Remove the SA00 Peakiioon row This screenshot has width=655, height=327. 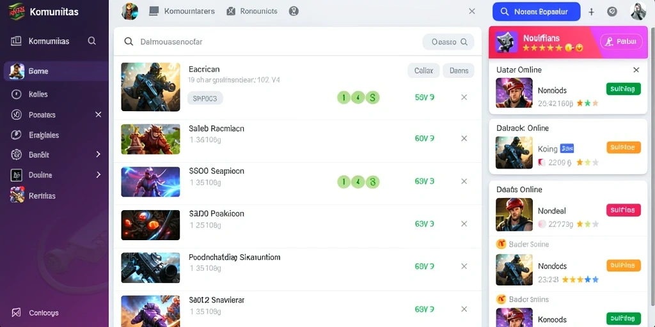click(x=464, y=224)
